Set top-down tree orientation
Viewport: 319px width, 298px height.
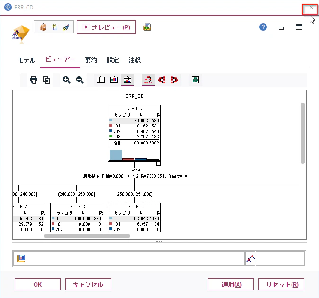148,80
